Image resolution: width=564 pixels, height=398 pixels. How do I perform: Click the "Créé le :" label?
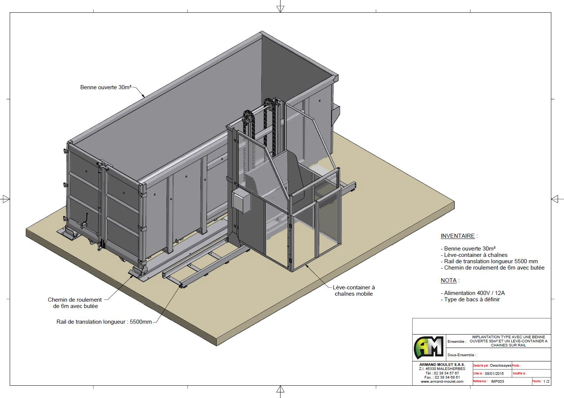[478, 373]
